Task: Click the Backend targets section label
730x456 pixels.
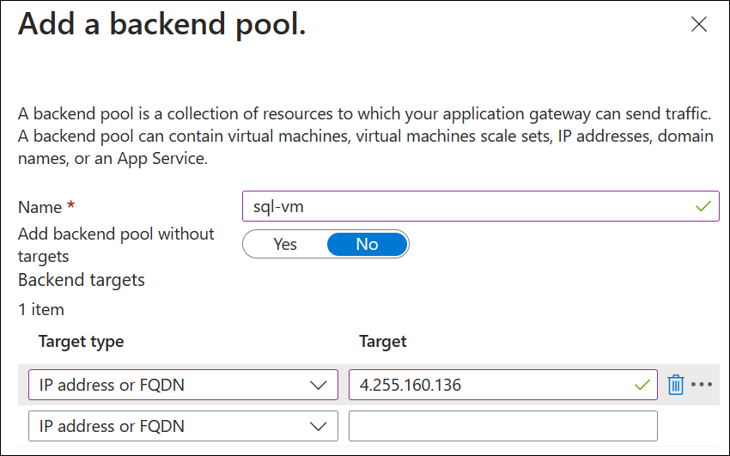Action: pyautogui.click(x=82, y=280)
